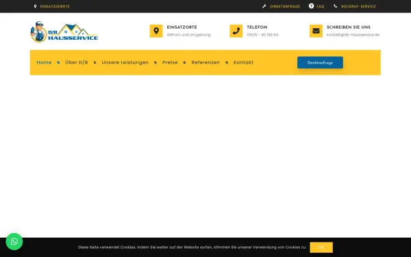
Task: Open the Kontakt menu item
Action: pyautogui.click(x=243, y=62)
